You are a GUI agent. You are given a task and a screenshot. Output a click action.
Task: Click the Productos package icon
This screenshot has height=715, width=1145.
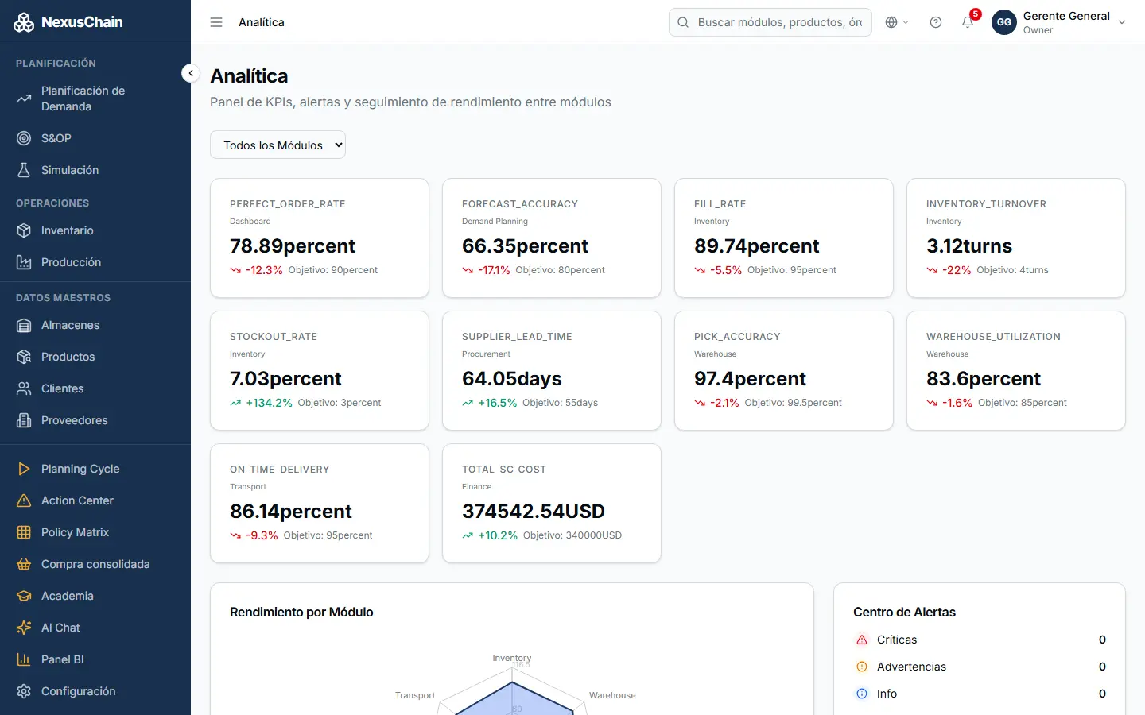tap(24, 357)
